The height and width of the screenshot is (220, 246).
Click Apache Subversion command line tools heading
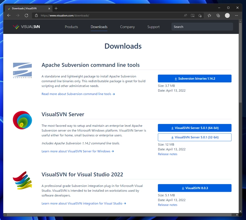(90, 65)
